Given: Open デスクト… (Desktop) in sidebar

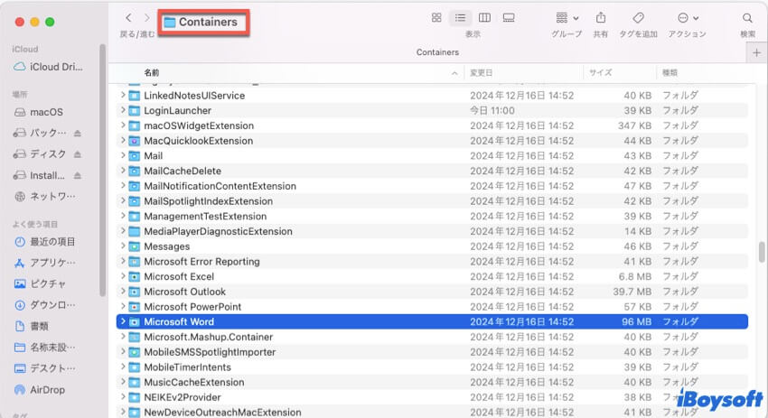Looking at the screenshot, I should [45, 368].
